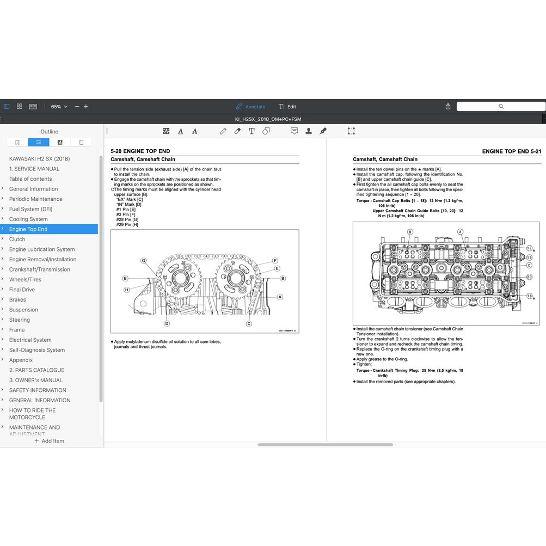Switch sidebar to bookmarks view
The image size is (546, 546).
click(x=17, y=142)
